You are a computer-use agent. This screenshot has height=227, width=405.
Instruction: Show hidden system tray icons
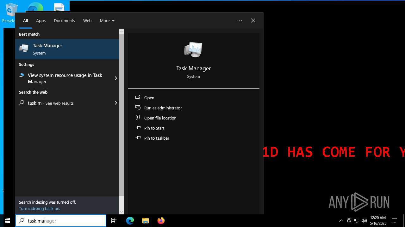[x=341, y=221]
